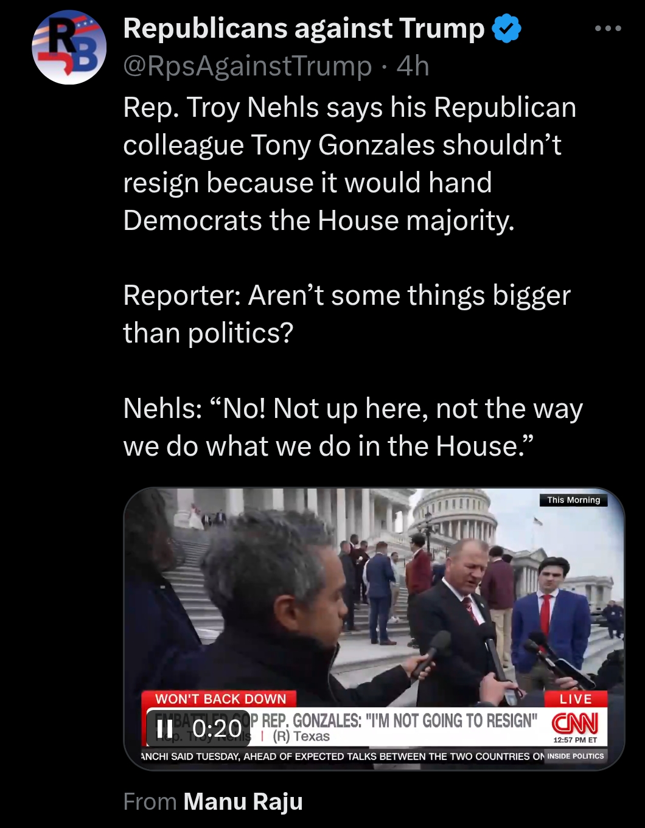Open the Republicans against Trump profile avatar
The height and width of the screenshot is (828, 645).
coord(69,47)
